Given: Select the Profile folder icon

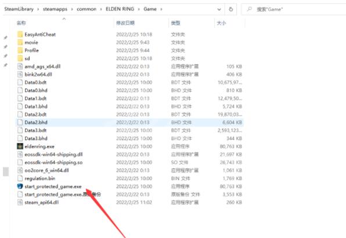Looking at the screenshot, I should (20, 50).
